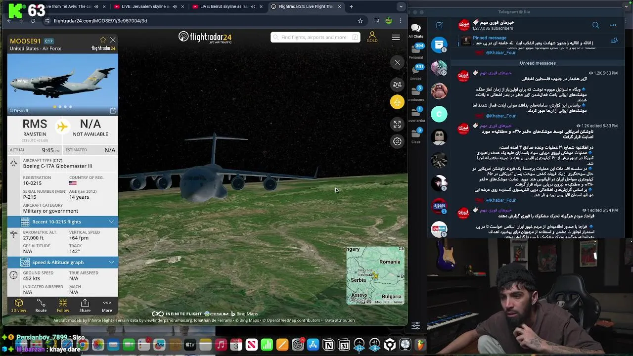
Task: Open Apple TV app in the Dock
Action: (190, 345)
